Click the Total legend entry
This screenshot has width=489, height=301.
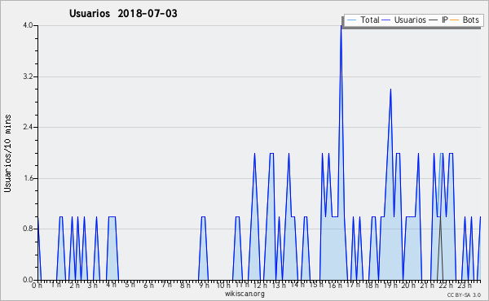tap(363, 20)
